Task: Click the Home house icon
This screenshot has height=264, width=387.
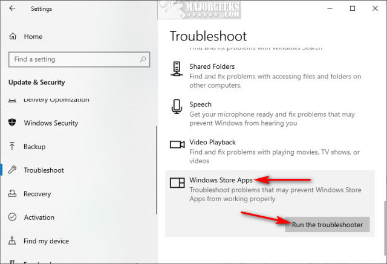Action: 13,36
